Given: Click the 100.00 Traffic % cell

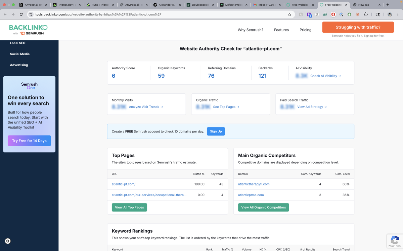Looking at the screenshot, I should pyautogui.click(x=199, y=184).
